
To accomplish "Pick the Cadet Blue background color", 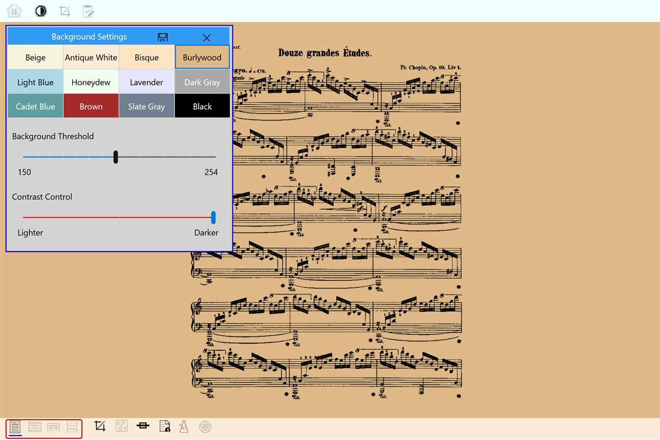I will pyautogui.click(x=35, y=106).
